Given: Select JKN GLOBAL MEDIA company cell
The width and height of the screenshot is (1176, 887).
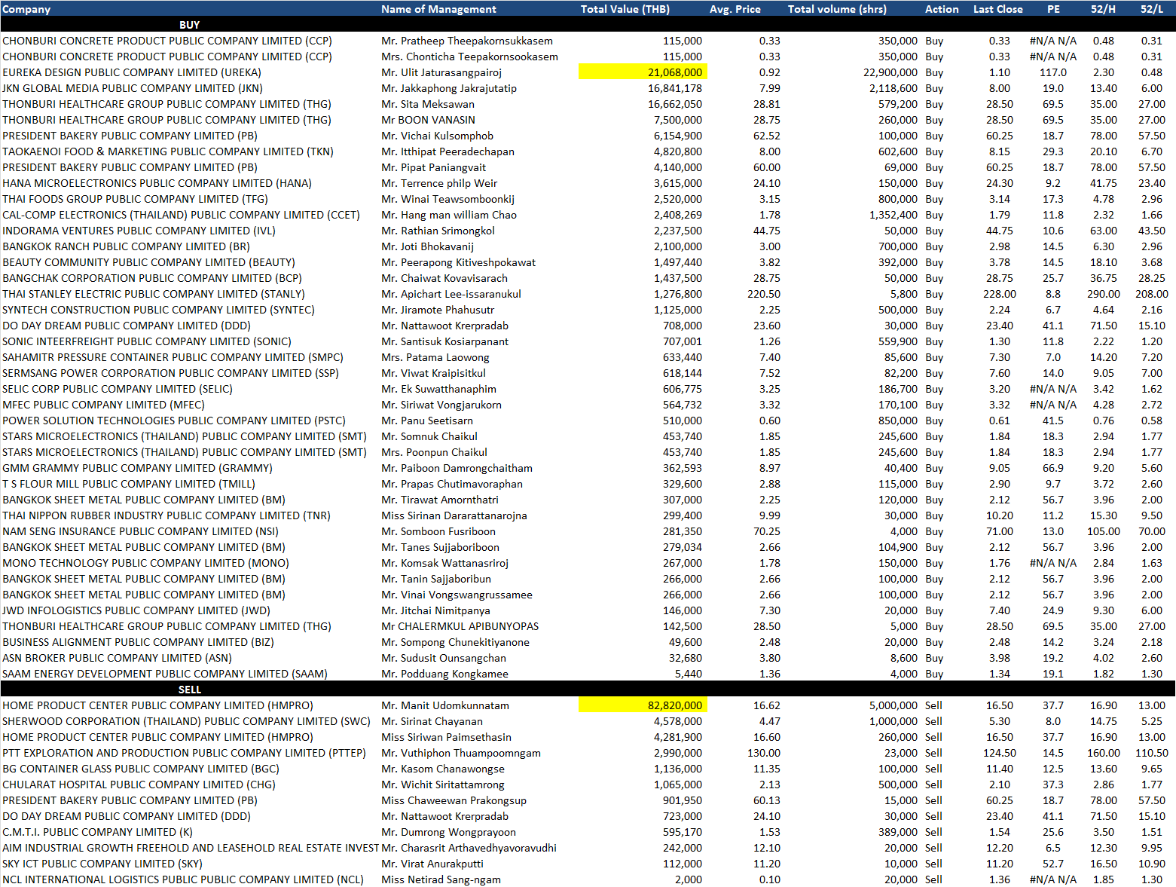Looking at the screenshot, I should coord(133,88).
